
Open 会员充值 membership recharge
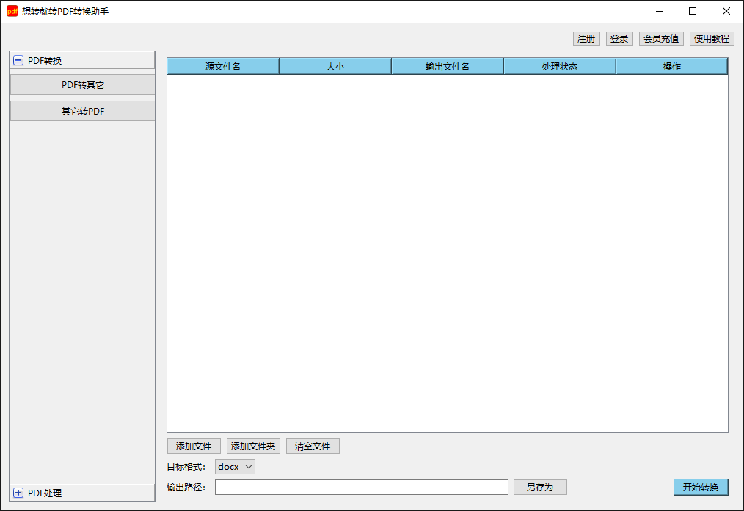click(x=661, y=38)
